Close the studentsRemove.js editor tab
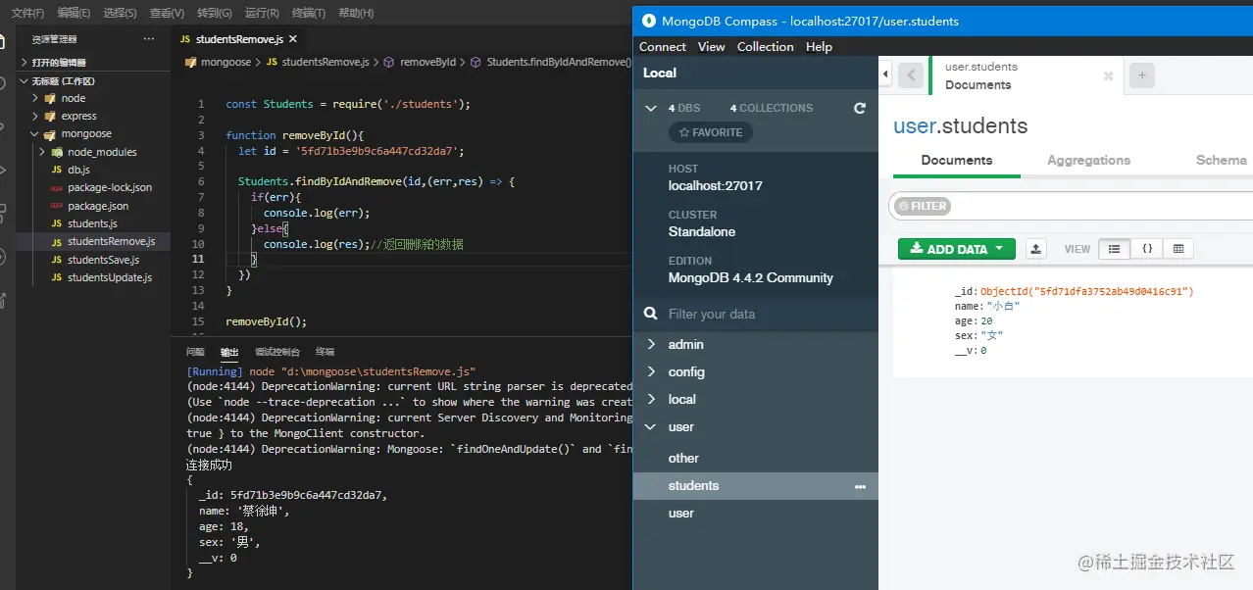 pos(292,39)
